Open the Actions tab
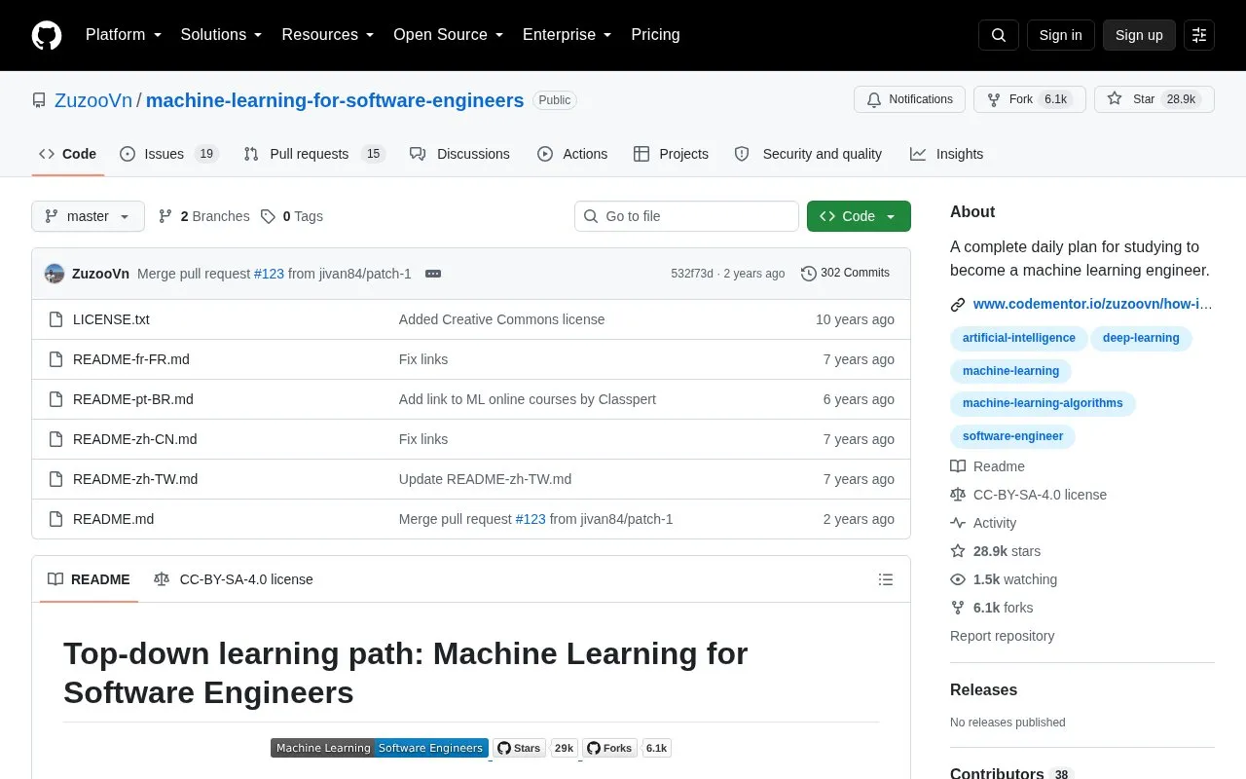The image size is (1246, 779). tap(572, 154)
